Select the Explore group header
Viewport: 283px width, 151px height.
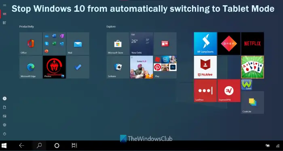click(111, 27)
